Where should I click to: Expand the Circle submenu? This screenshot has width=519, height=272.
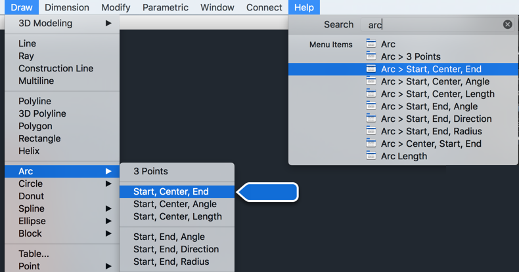108,184
